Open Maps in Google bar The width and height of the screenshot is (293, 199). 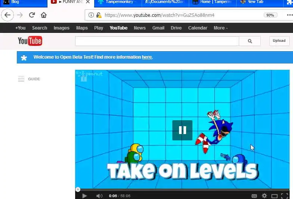(x=82, y=28)
